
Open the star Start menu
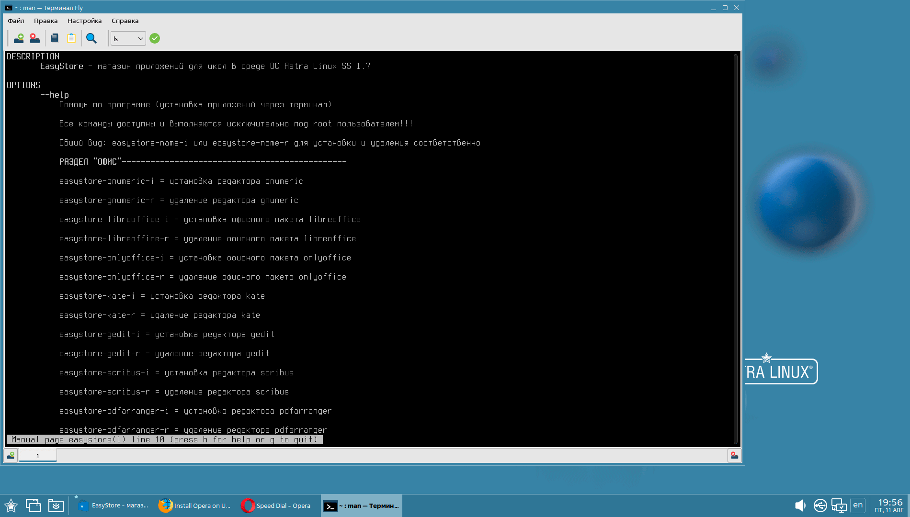[11, 506]
